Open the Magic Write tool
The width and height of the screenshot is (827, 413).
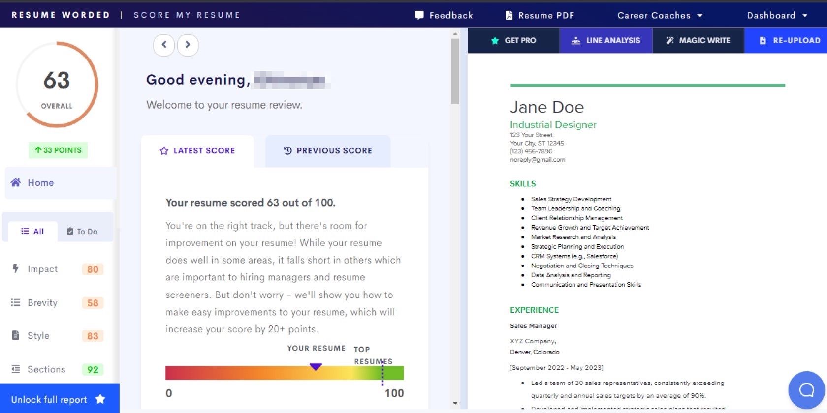(698, 40)
